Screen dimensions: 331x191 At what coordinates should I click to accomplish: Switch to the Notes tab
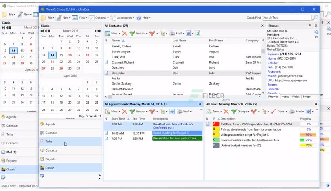tap(285, 97)
